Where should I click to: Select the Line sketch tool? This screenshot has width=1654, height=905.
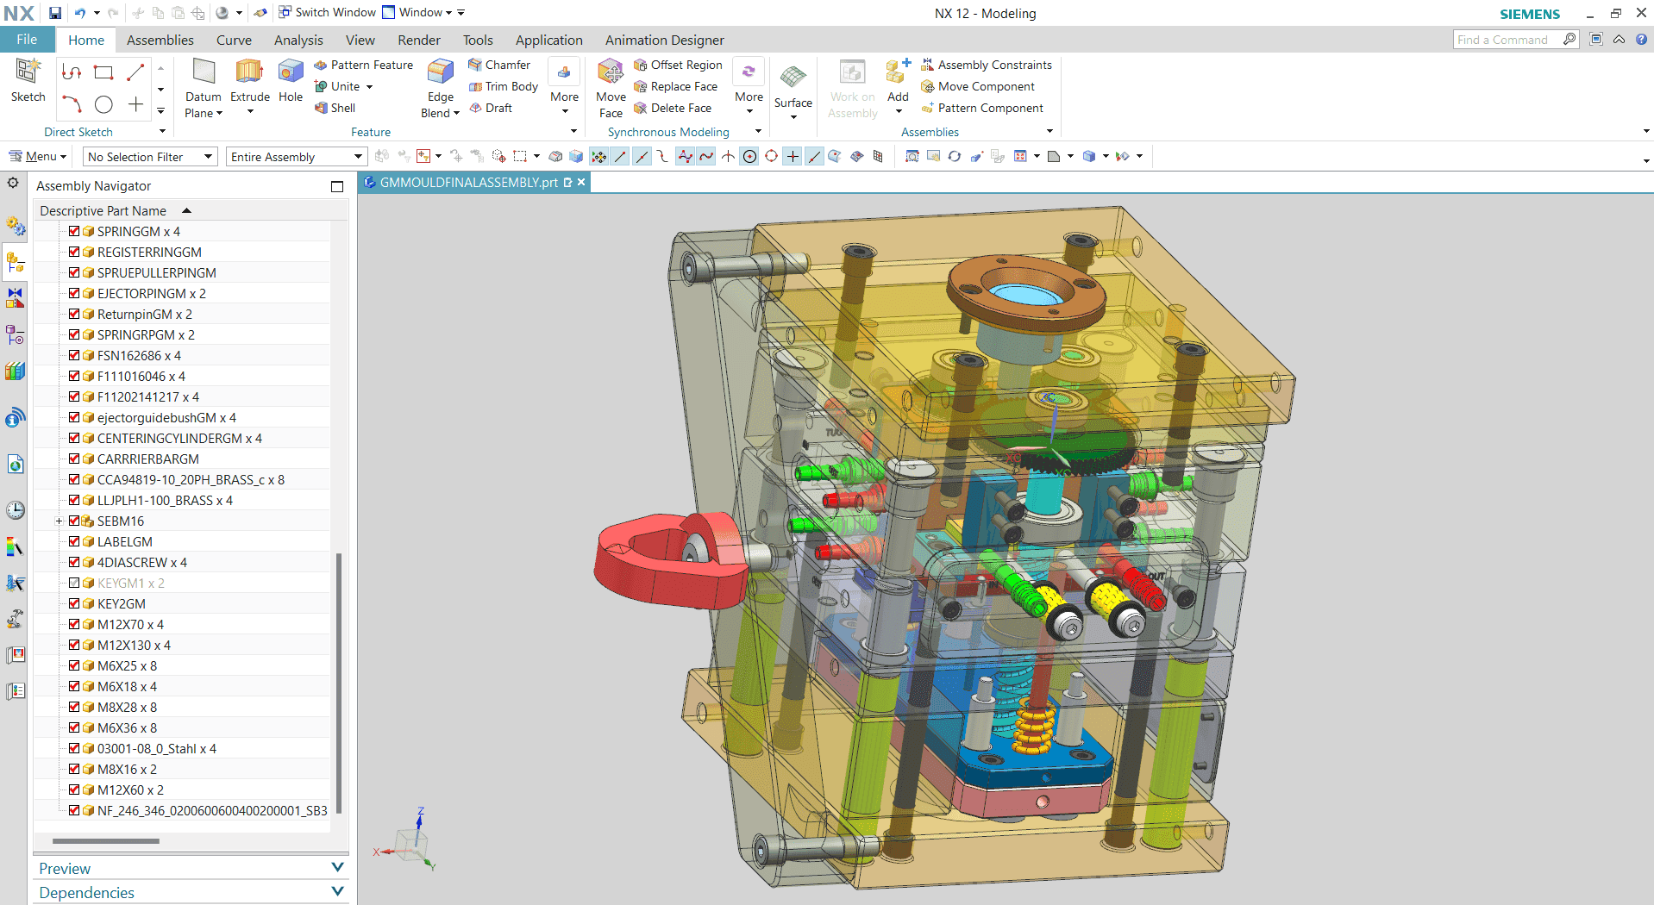click(135, 72)
